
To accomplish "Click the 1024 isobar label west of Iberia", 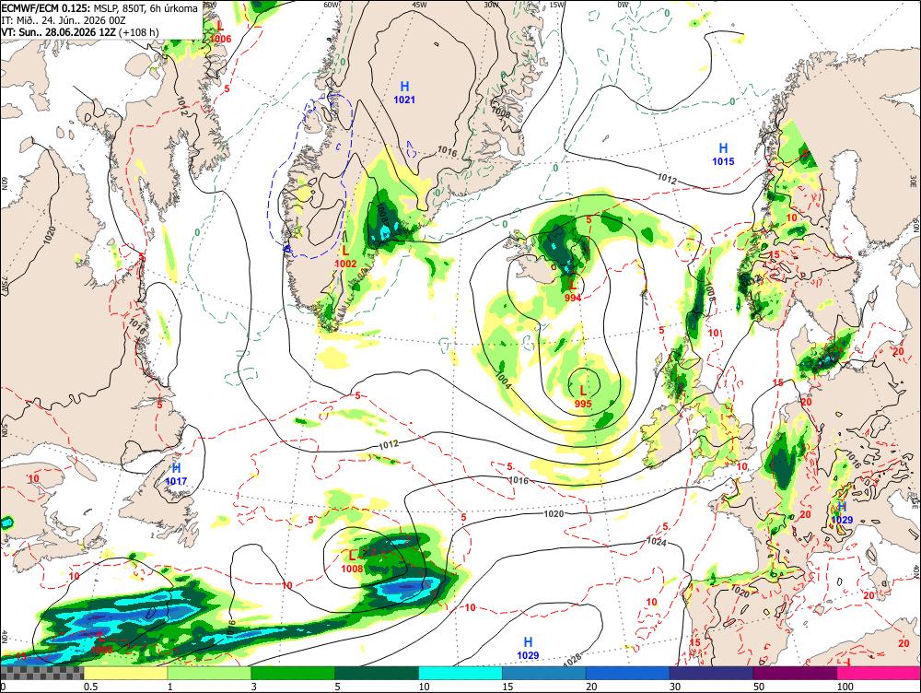I will click(x=656, y=542).
